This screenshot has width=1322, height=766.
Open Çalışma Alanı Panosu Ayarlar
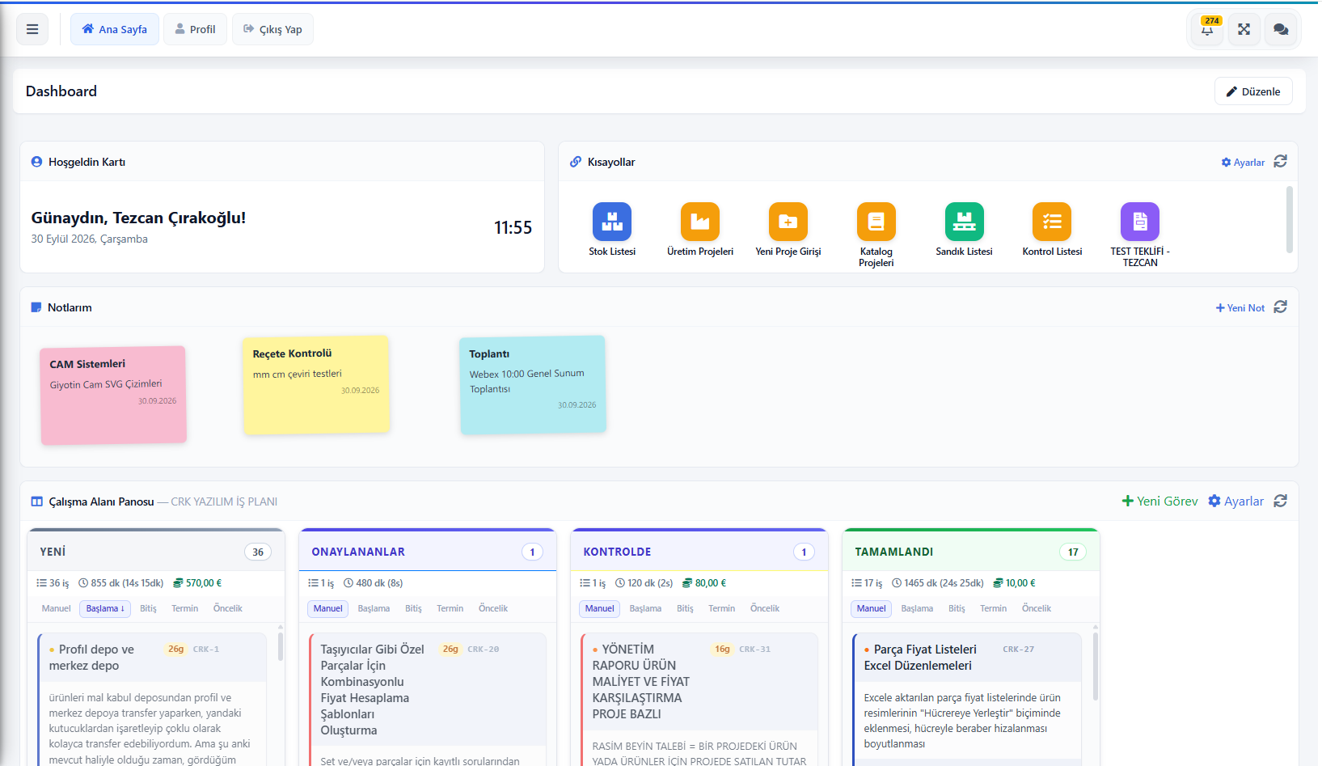1235,501
